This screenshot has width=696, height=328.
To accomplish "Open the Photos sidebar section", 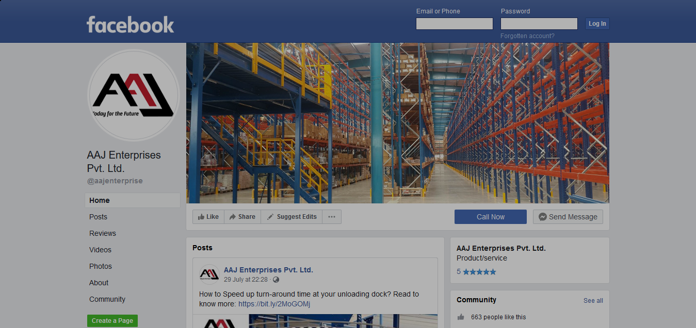I will click(x=101, y=266).
